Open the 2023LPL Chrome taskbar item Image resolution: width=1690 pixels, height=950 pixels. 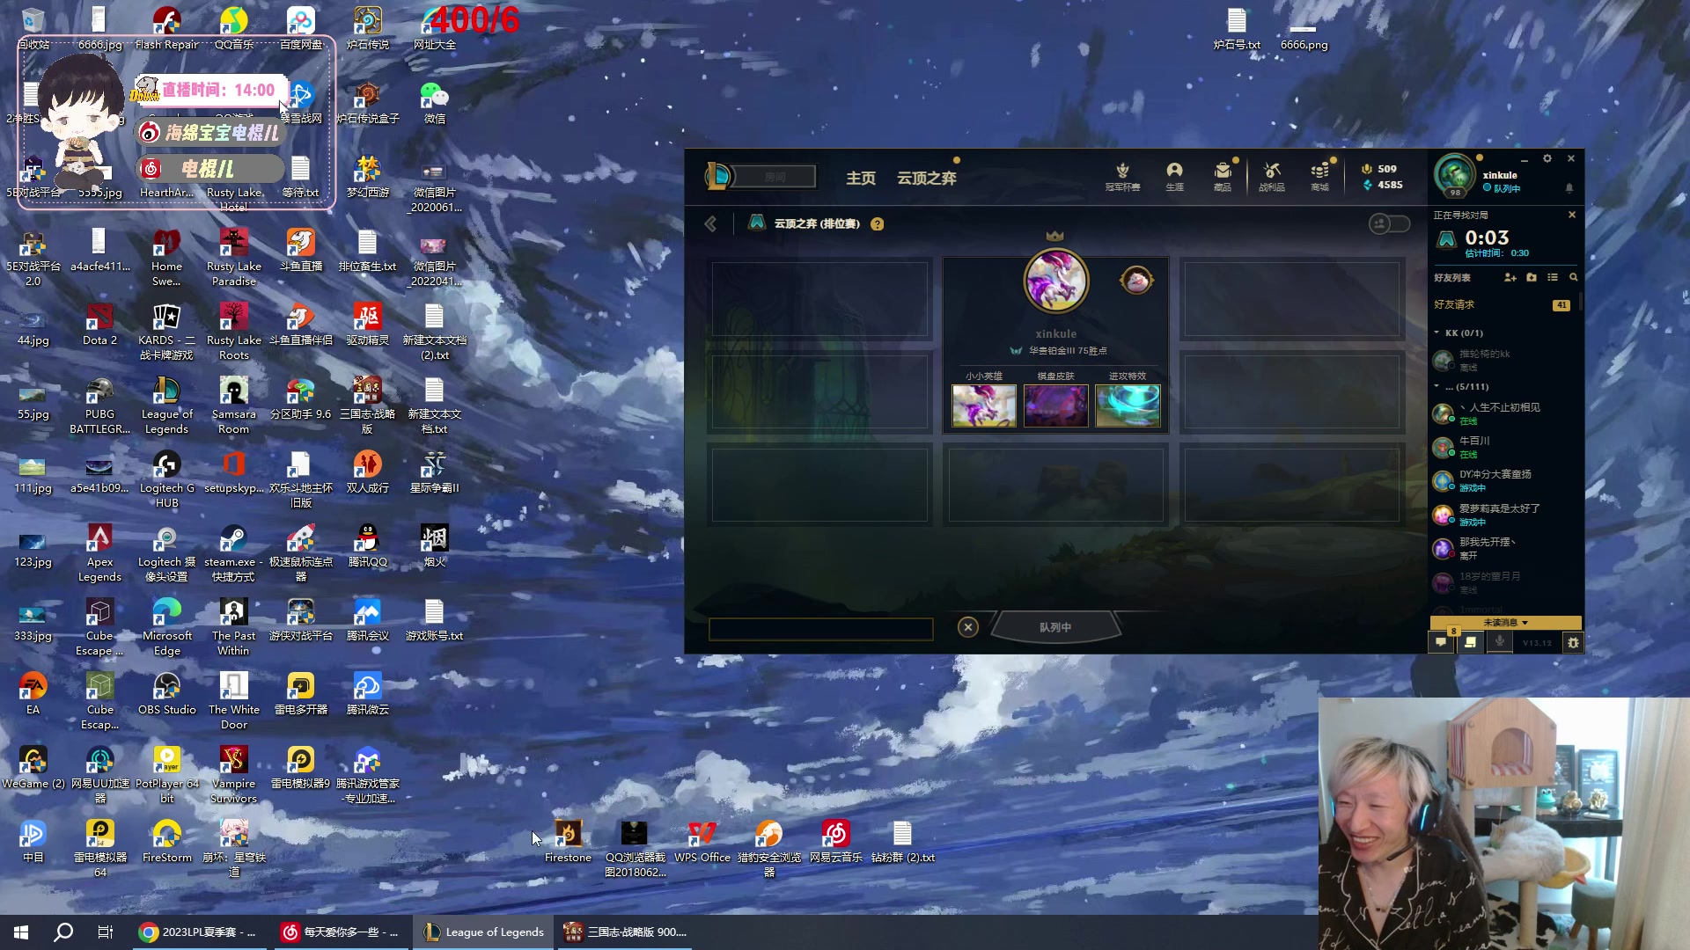tap(199, 932)
